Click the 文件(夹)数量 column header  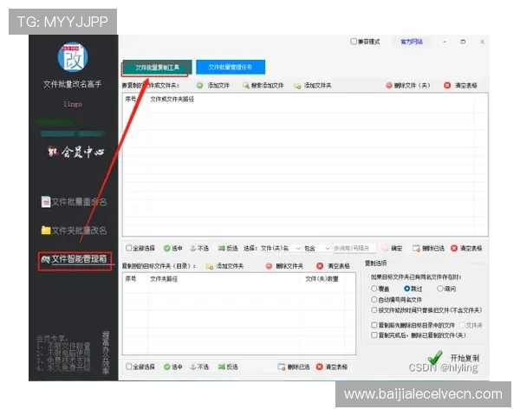[322, 279]
